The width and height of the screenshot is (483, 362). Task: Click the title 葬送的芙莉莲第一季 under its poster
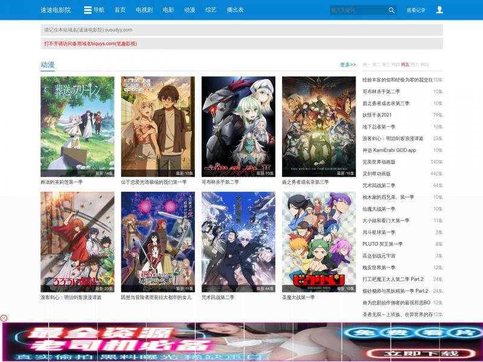62,182
